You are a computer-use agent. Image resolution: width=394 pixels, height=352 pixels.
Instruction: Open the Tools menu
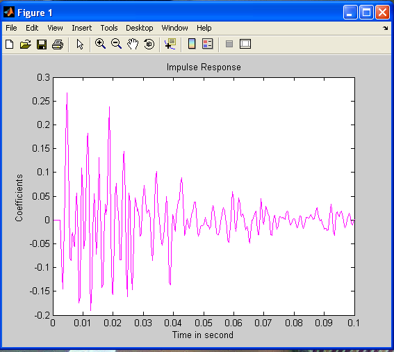coord(109,28)
